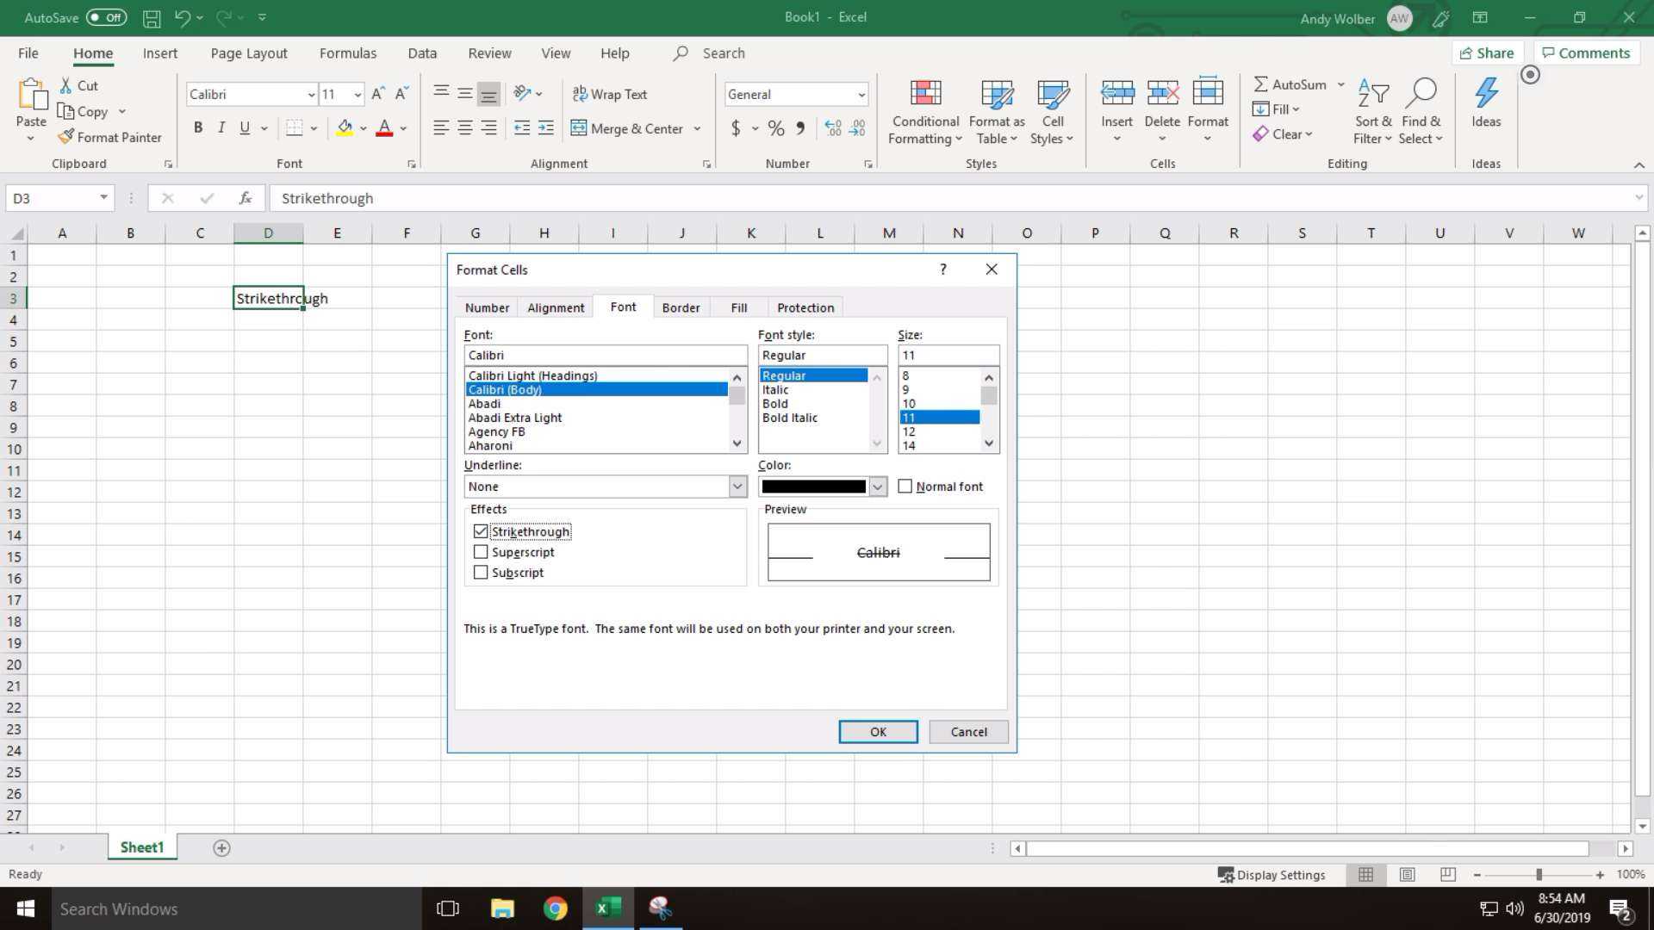Image resolution: width=1654 pixels, height=930 pixels.
Task: Open the Underline dropdown in dialog
Action: pyautogui.click(x=737, y=487)
